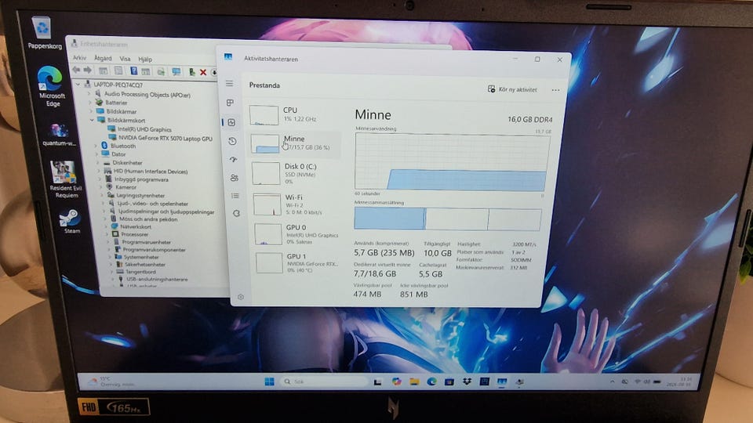Open the Papperskorg recycle bin desktop icon

point(43,33)
